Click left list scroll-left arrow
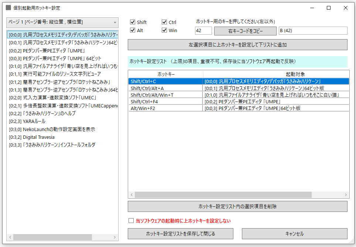The width and height of the screenshot is (356, 247). click(10, 237)
